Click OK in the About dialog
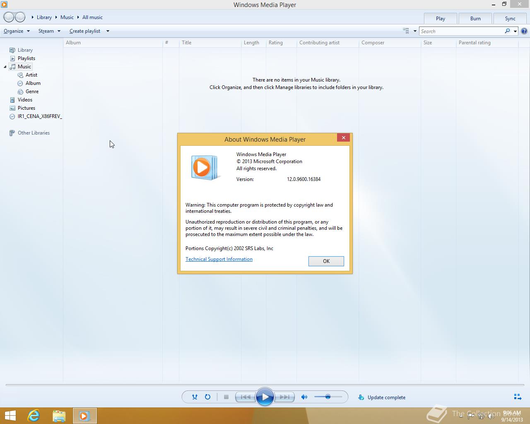Viewport: 530px width, 424px height. [326, 261]
